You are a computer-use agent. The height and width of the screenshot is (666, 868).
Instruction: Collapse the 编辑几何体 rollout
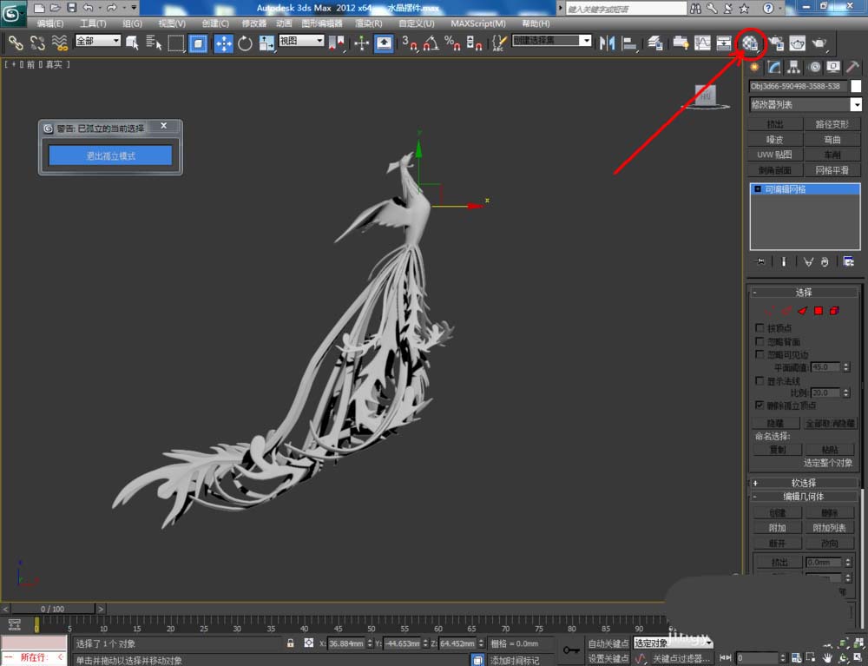804,497
